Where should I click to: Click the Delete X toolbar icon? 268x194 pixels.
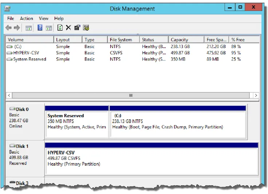pos(68,28)
